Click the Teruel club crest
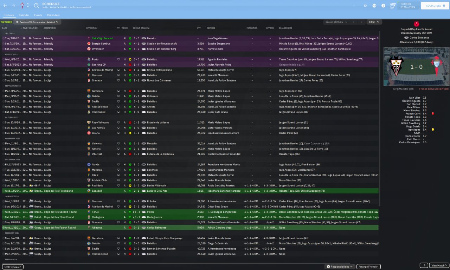This screenshot has width=450, height=270. 89,212
